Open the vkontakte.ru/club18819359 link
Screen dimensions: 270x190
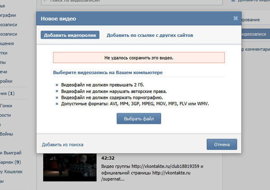(x=166, y=167)
